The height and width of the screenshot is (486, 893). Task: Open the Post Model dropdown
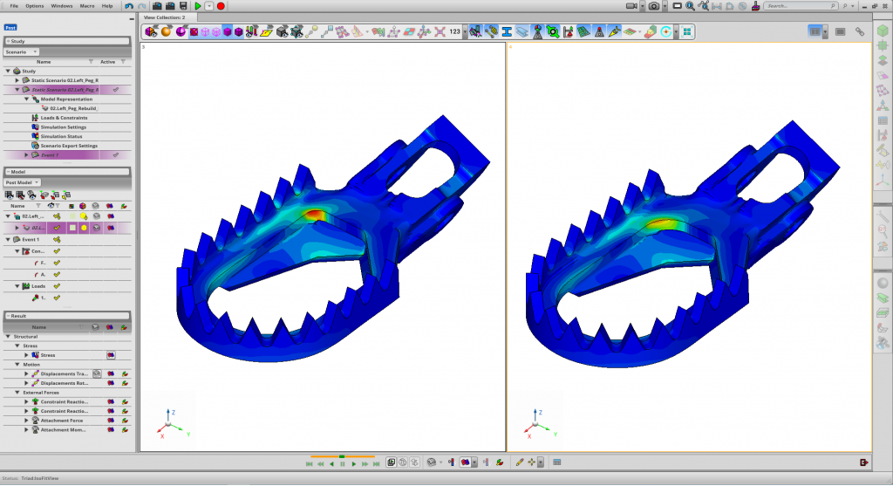coord(24,182)
